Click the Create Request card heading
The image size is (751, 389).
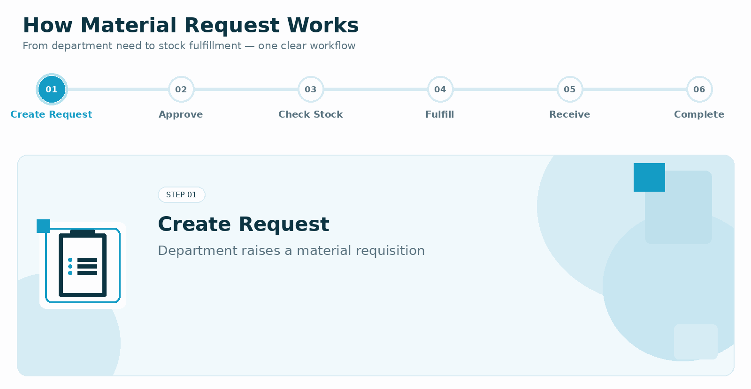pos(244,224)
